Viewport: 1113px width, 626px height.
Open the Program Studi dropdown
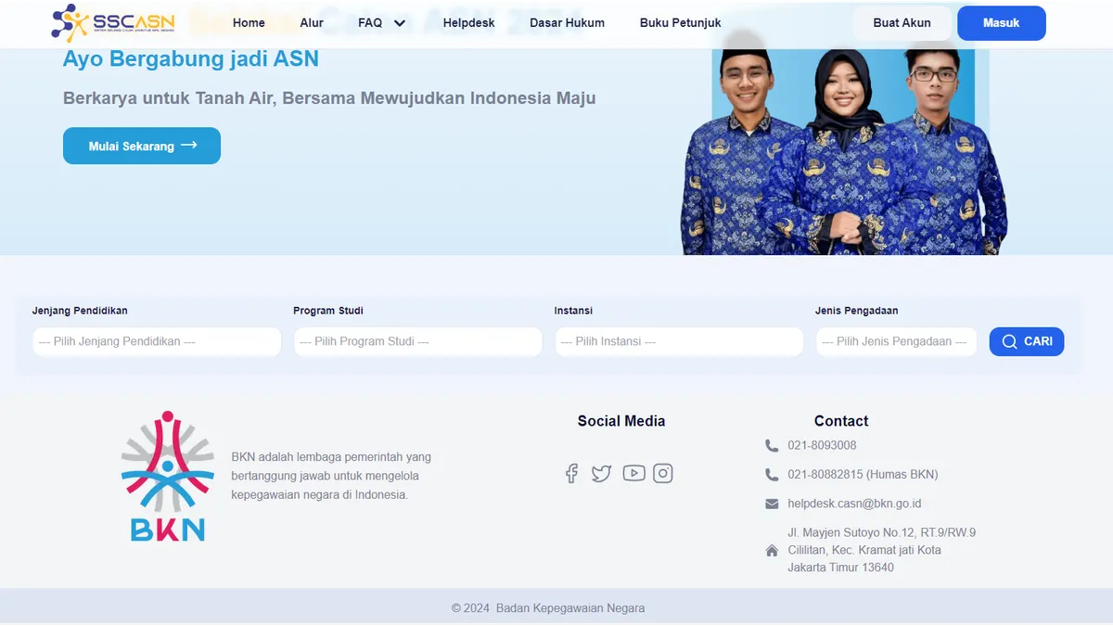(x=417, y=341)
